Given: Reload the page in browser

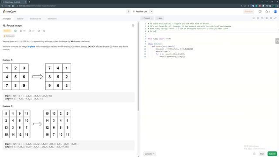Looking at the screenshot, I should click(9, 6).
